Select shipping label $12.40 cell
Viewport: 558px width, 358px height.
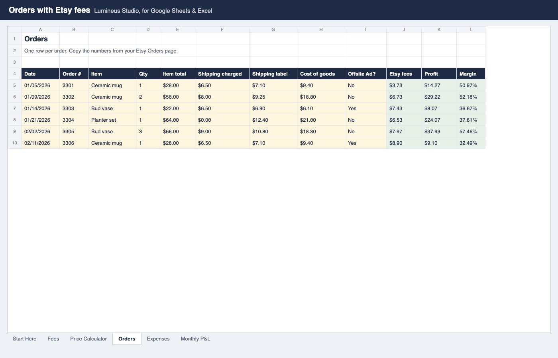pyautogui.click(x=273, y=120)
